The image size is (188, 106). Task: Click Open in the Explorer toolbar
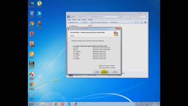(x=84, y=22)
